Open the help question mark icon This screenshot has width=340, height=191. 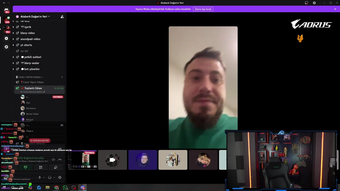click(314, 3)
